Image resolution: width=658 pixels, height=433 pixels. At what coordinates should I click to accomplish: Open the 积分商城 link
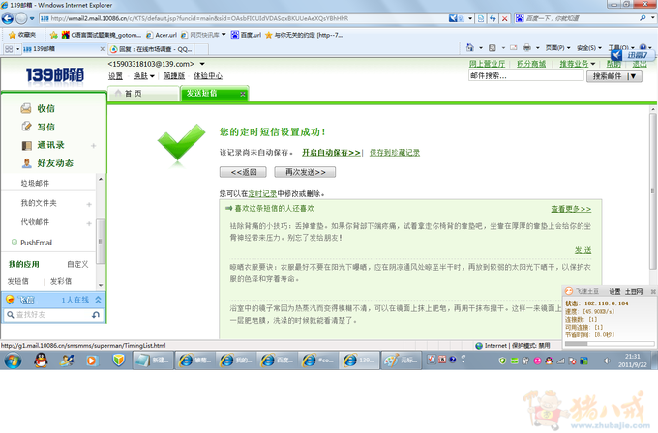click(531, 64)
